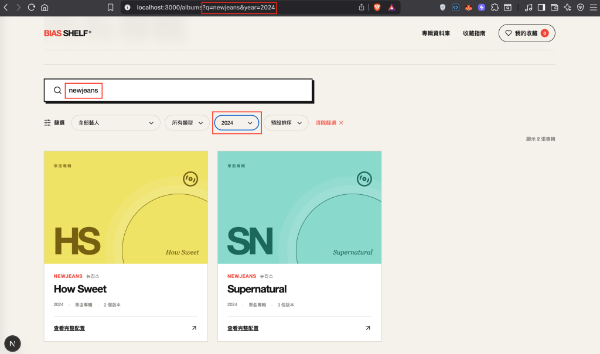Open the 預設排序 sort dropdown

[286, 123]
